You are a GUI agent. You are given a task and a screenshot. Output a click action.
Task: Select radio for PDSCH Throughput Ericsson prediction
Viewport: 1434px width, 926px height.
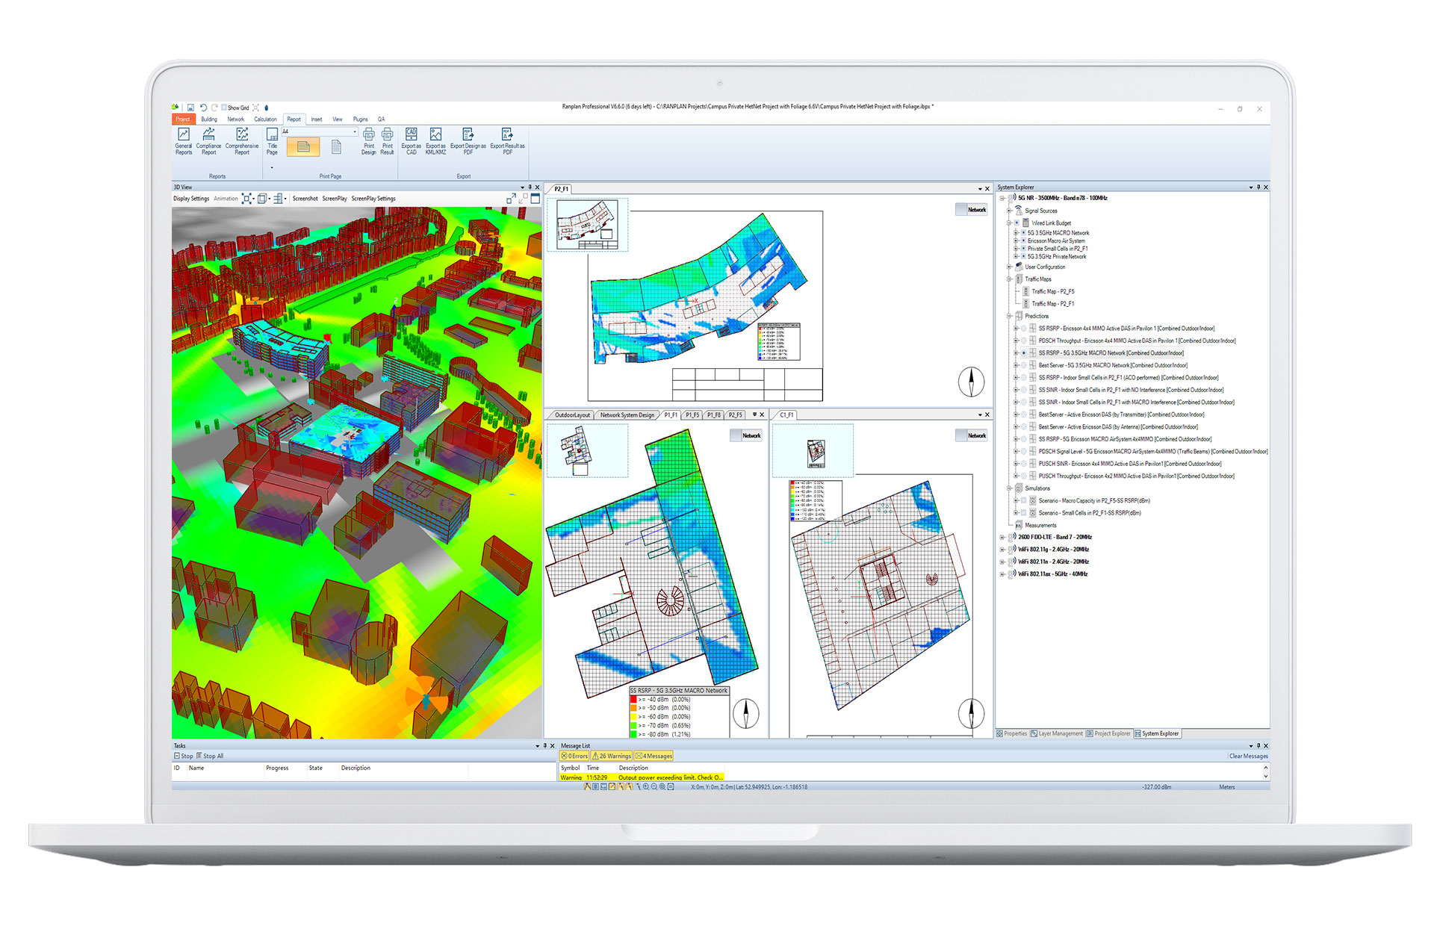pyautogui.click(x=1024, y=341)
